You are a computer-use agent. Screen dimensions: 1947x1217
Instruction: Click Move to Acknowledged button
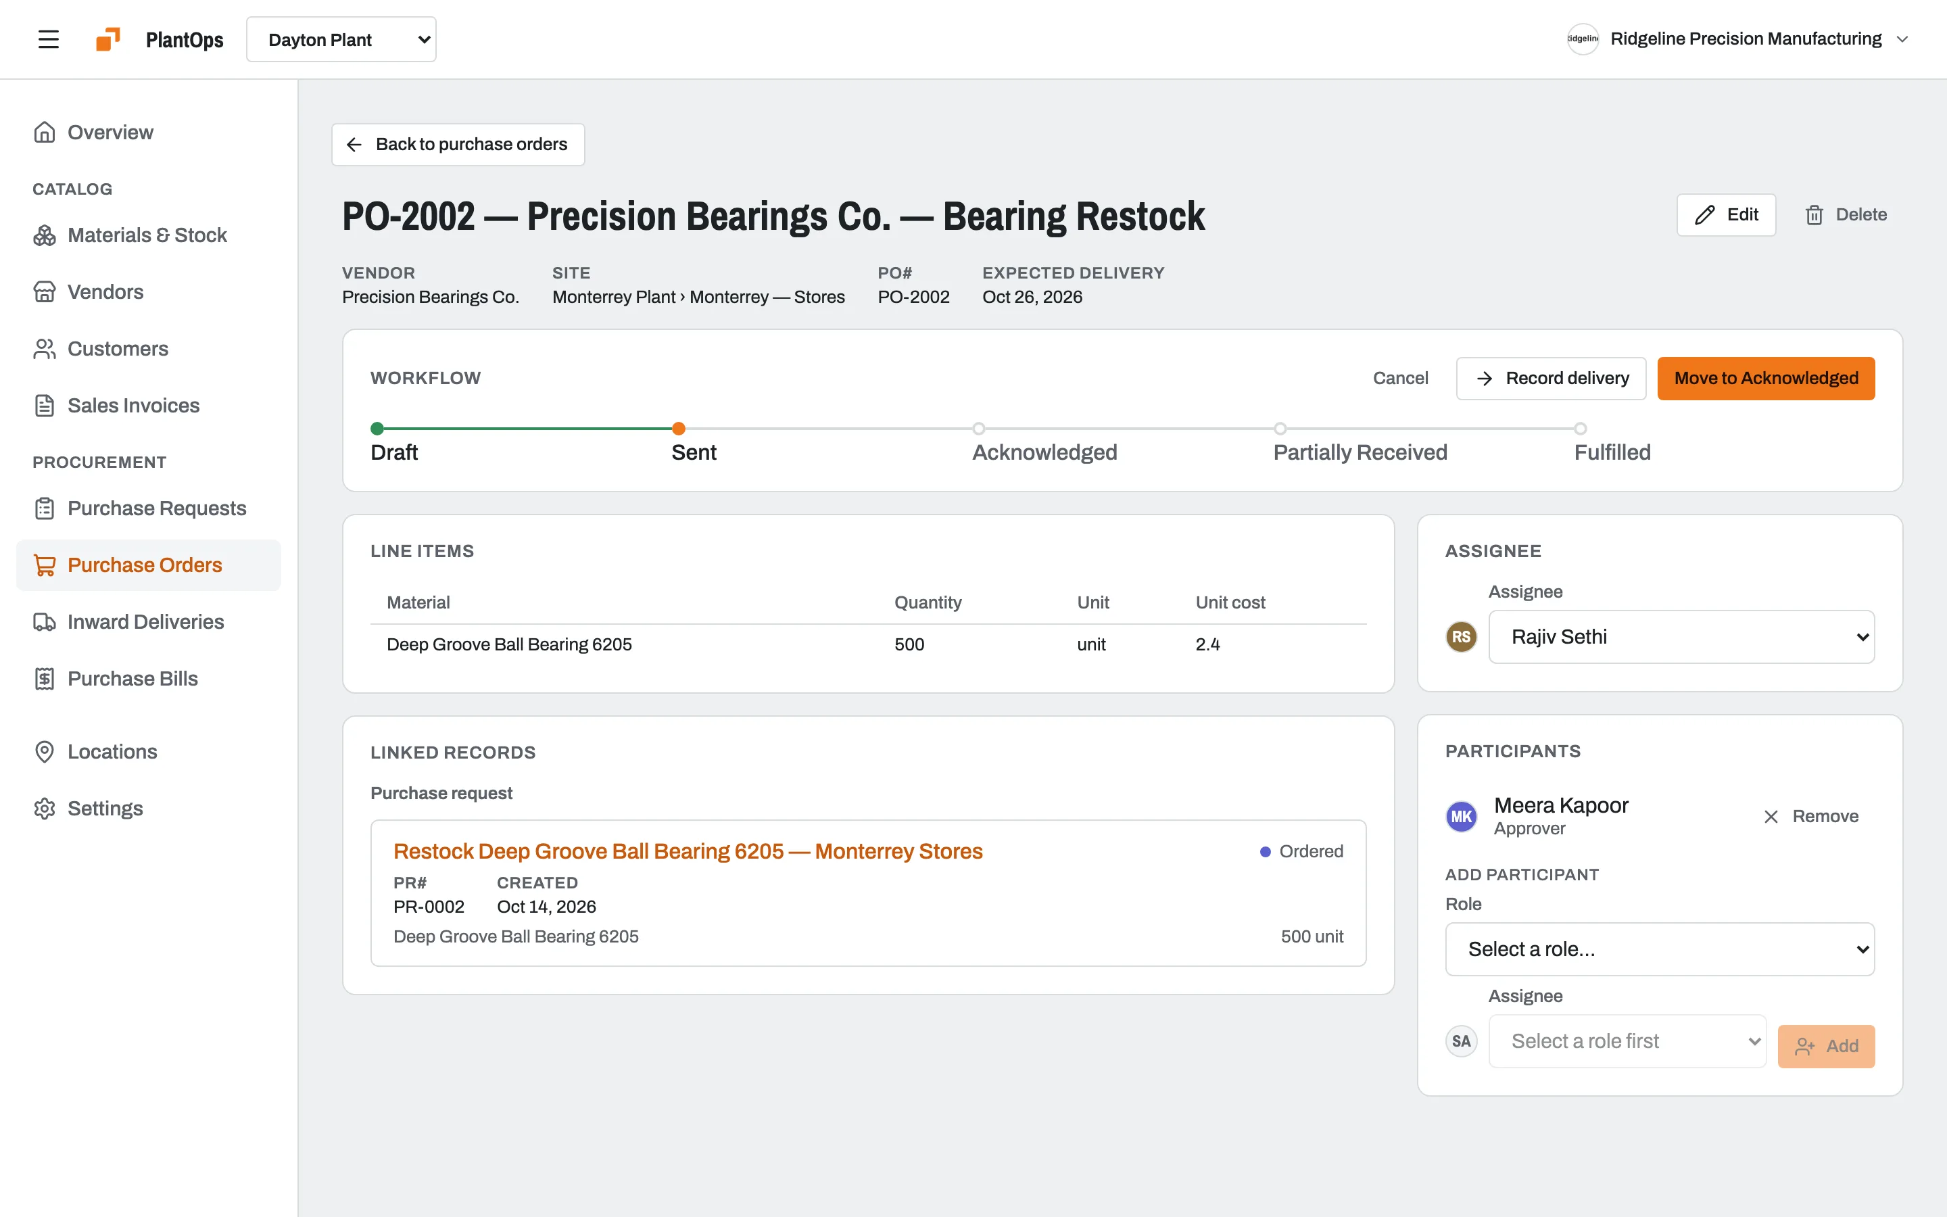coord(1766,379)
